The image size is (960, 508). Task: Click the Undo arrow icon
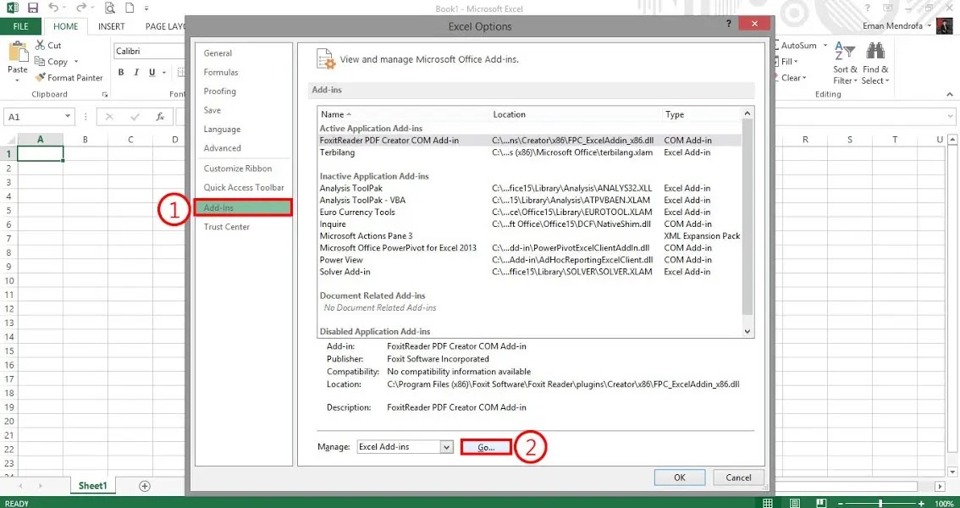click(53, 7)
